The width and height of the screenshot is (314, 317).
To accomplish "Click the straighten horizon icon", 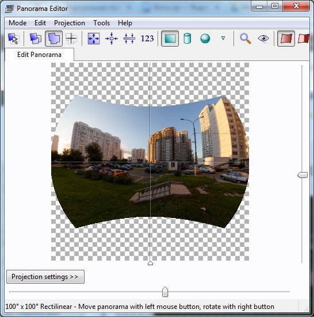I will click(129, 39).
